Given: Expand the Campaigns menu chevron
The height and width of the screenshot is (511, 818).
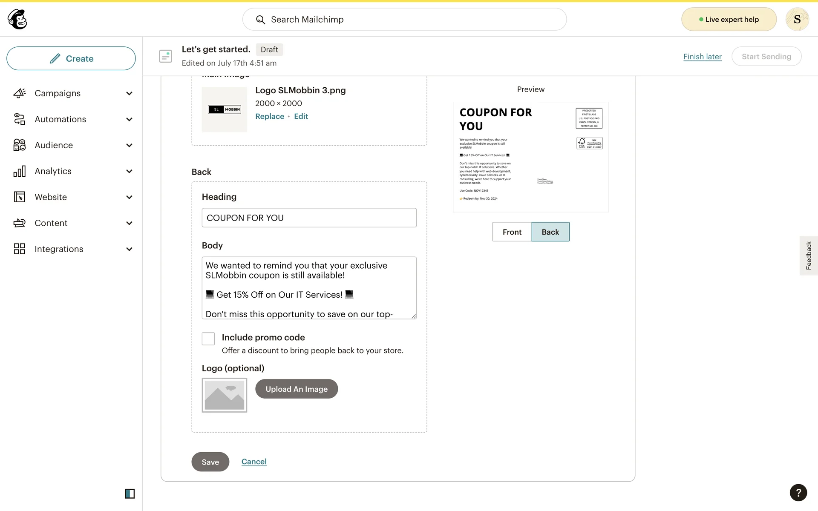Looking at the screenshot, I should click(129, 93).
